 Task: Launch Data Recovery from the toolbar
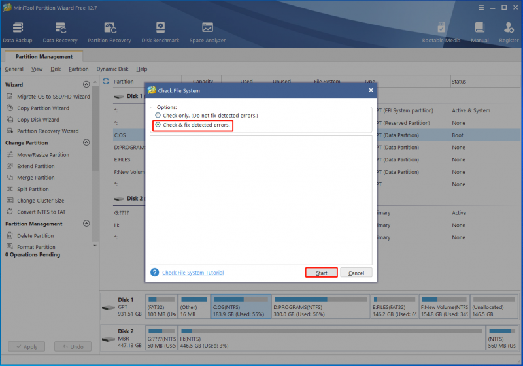tap(60, 32)
